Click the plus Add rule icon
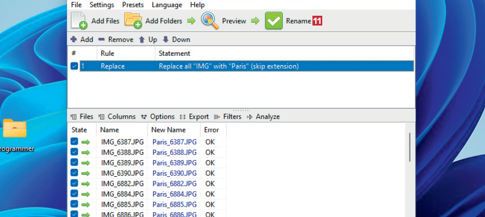 [x=73, y=40]
